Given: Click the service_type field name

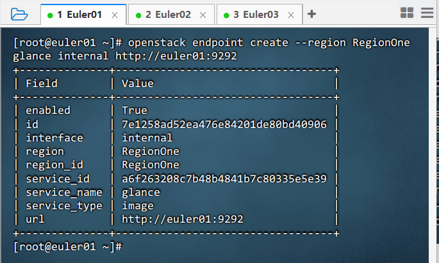Looking at the screenshot, I should click(x=64, y=206).
